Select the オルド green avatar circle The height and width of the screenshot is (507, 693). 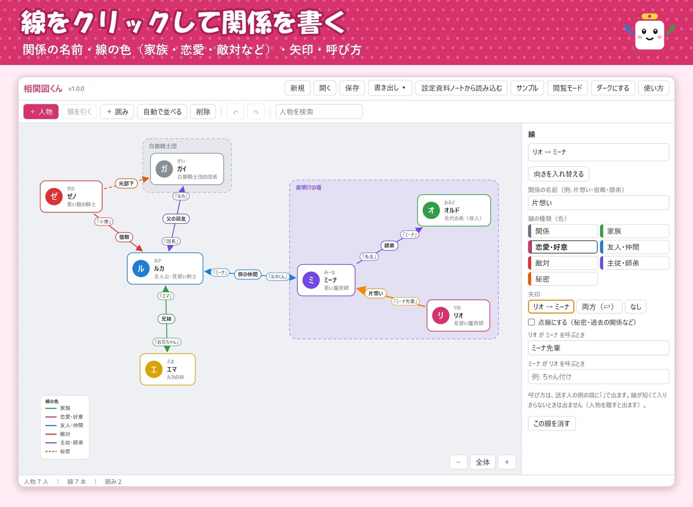431,210
